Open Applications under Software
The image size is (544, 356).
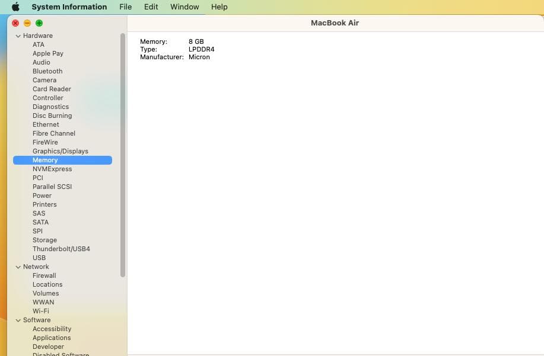pyautogui.click(x=52, y=338)
